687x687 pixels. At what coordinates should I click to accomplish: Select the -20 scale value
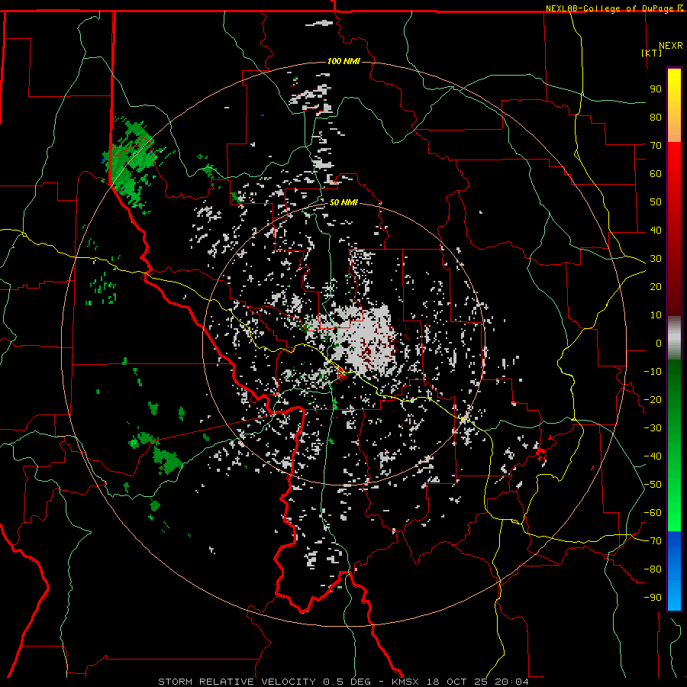point(653,400)
